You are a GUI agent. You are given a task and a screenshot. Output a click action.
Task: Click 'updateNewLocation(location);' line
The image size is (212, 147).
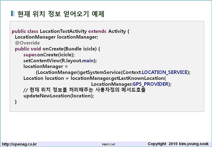pyautogui.click(x=59, y=96)
